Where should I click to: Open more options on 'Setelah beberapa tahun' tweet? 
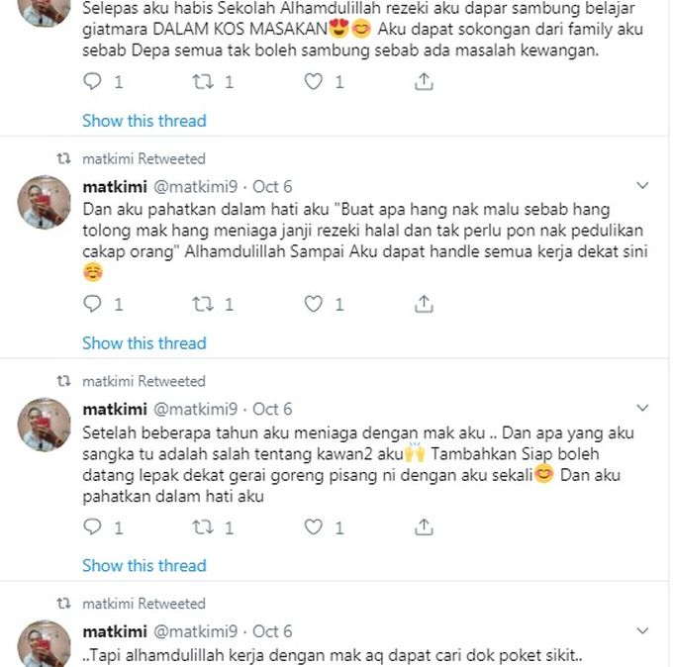point(641,409)
